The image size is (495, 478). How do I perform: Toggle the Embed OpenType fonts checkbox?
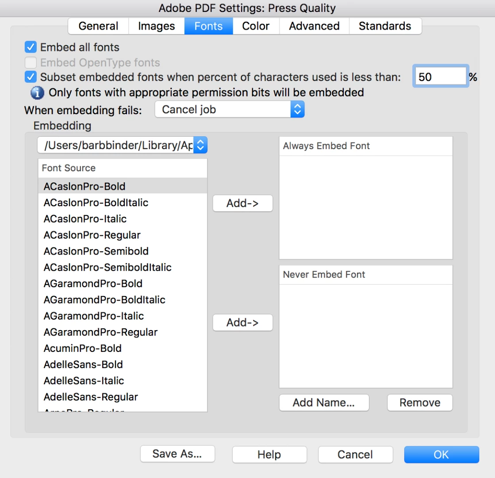[x=31, y=62]
